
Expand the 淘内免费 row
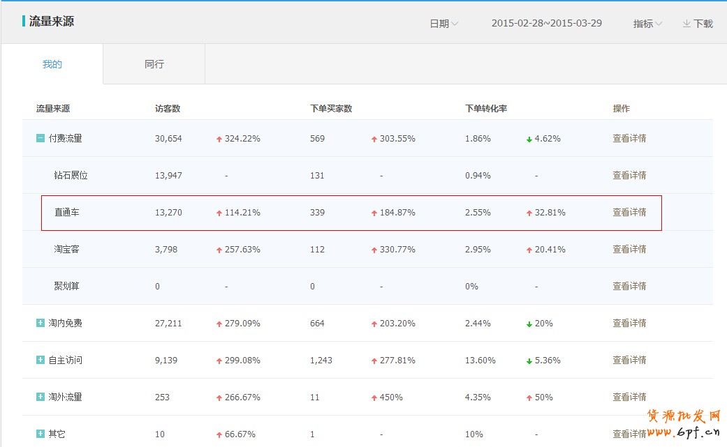[41, 323]
